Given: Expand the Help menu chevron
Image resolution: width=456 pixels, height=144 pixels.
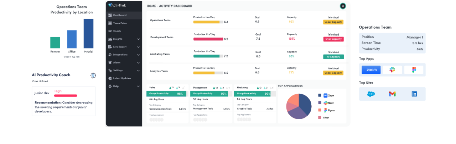Looking at the screenshot, I should [x=138, y=86].
